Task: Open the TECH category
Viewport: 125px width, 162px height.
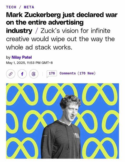Action: [11, 7]
